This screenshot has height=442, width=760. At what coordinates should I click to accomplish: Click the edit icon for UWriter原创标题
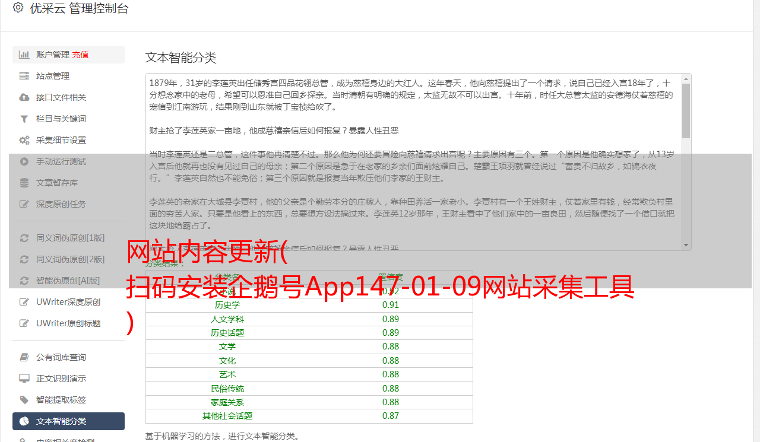pos(24,323)
